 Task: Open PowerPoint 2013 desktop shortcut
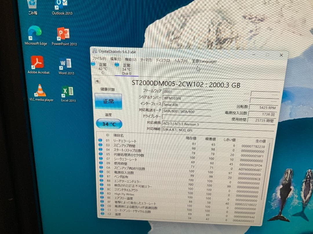point(63,34)
